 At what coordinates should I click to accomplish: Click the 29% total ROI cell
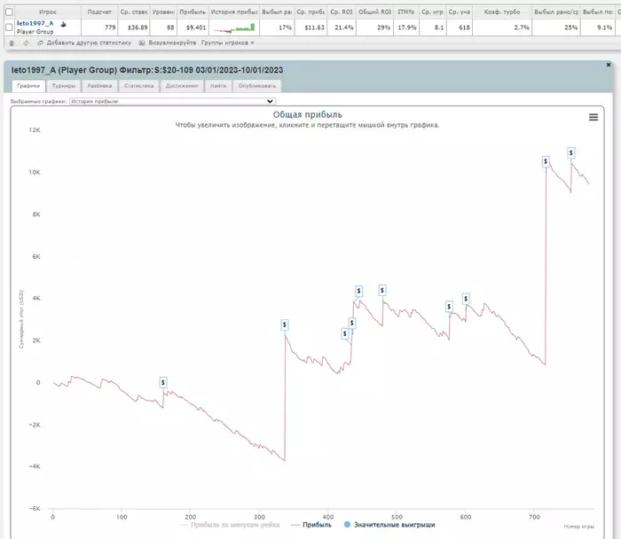(x=374, y=27)
